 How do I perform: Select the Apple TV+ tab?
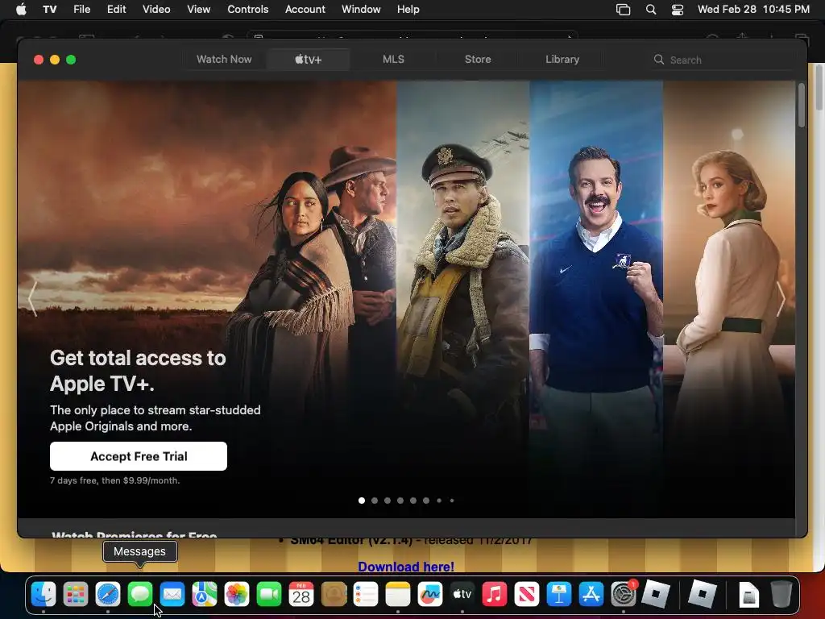tap(309, 60)
